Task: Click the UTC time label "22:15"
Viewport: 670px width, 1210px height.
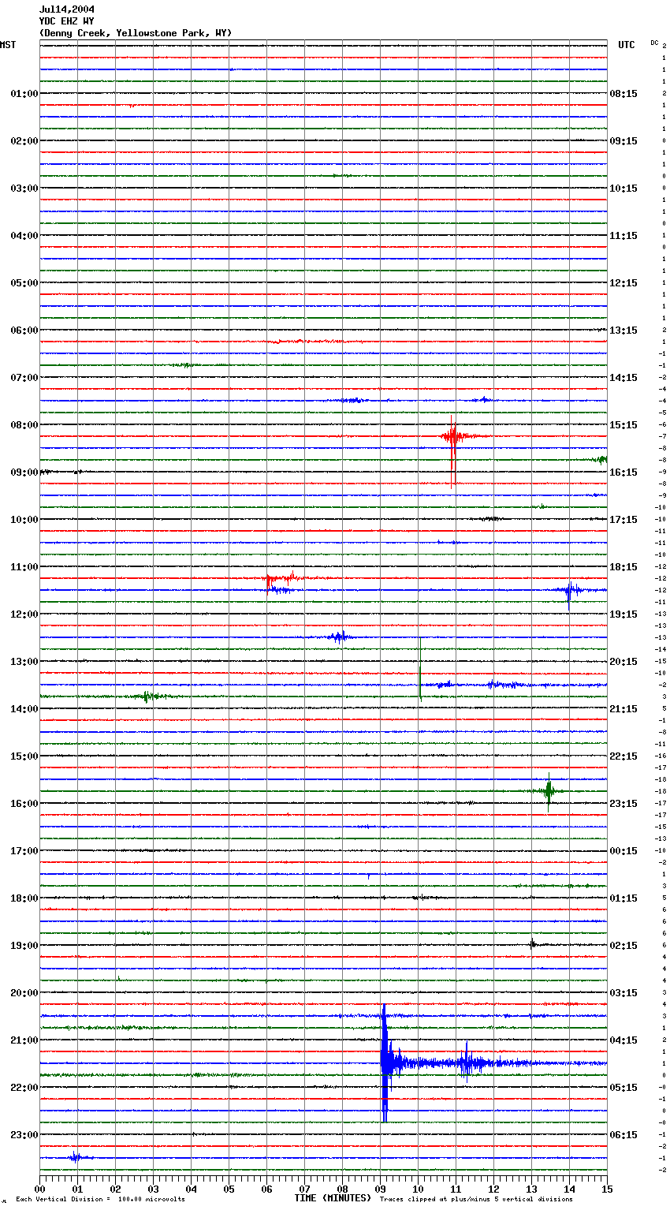Action: click(623, 756)
